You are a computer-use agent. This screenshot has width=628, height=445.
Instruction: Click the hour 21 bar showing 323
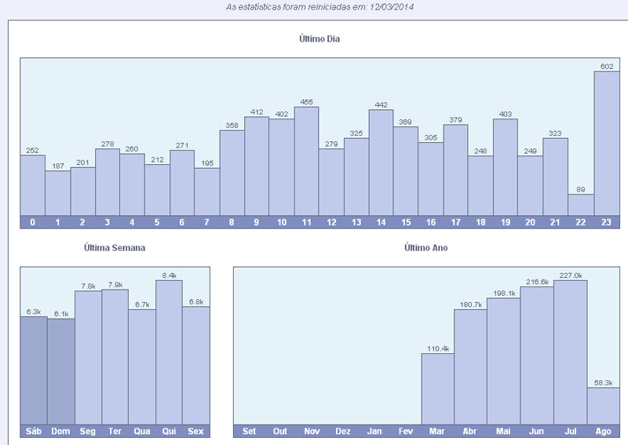tap(555, 177)
